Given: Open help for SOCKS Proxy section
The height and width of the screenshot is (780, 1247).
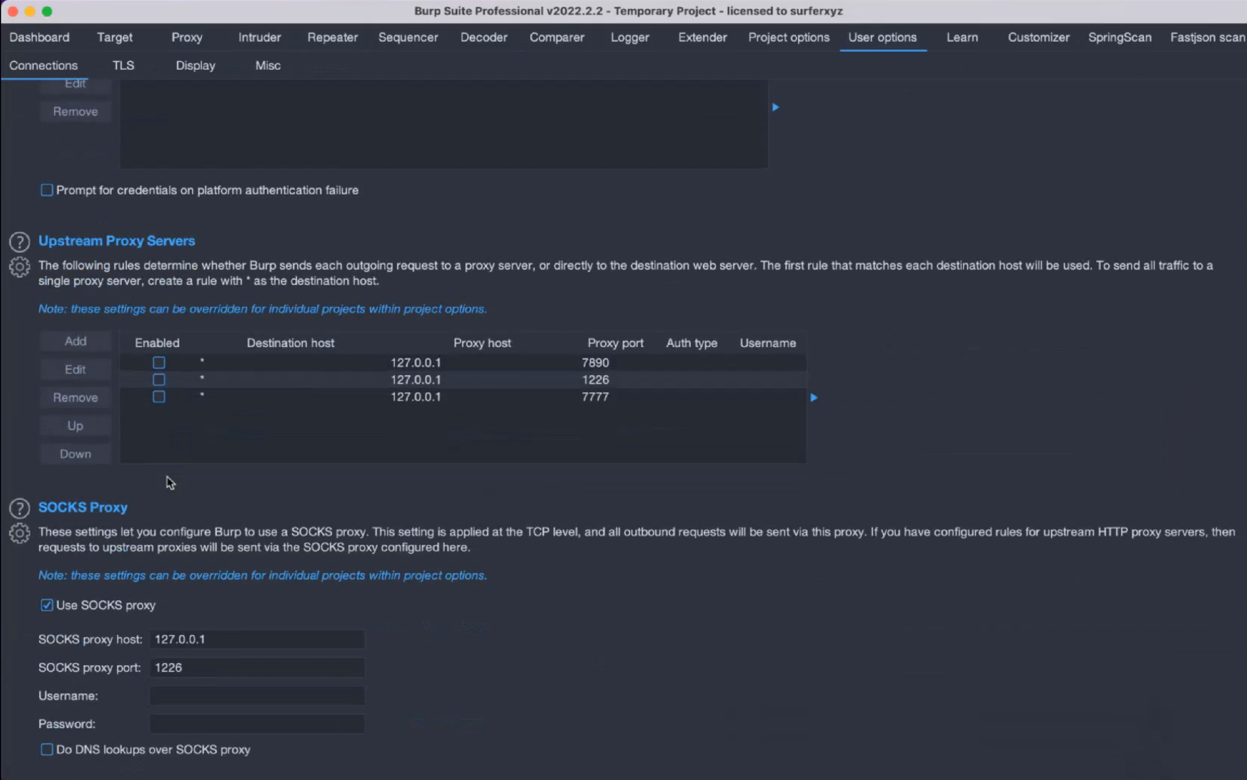Looking at the screenshot, I should [x=19, y=508].
